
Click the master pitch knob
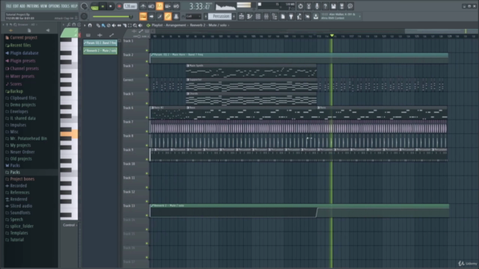84,16
